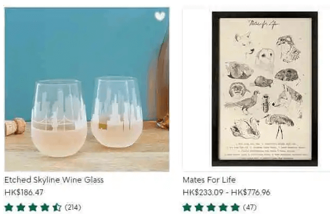Image resolution: width=330 pixels, height=214 pixels.
Task: Click fourth star of Mates For Life rating
Action: [x=223, y=207]
